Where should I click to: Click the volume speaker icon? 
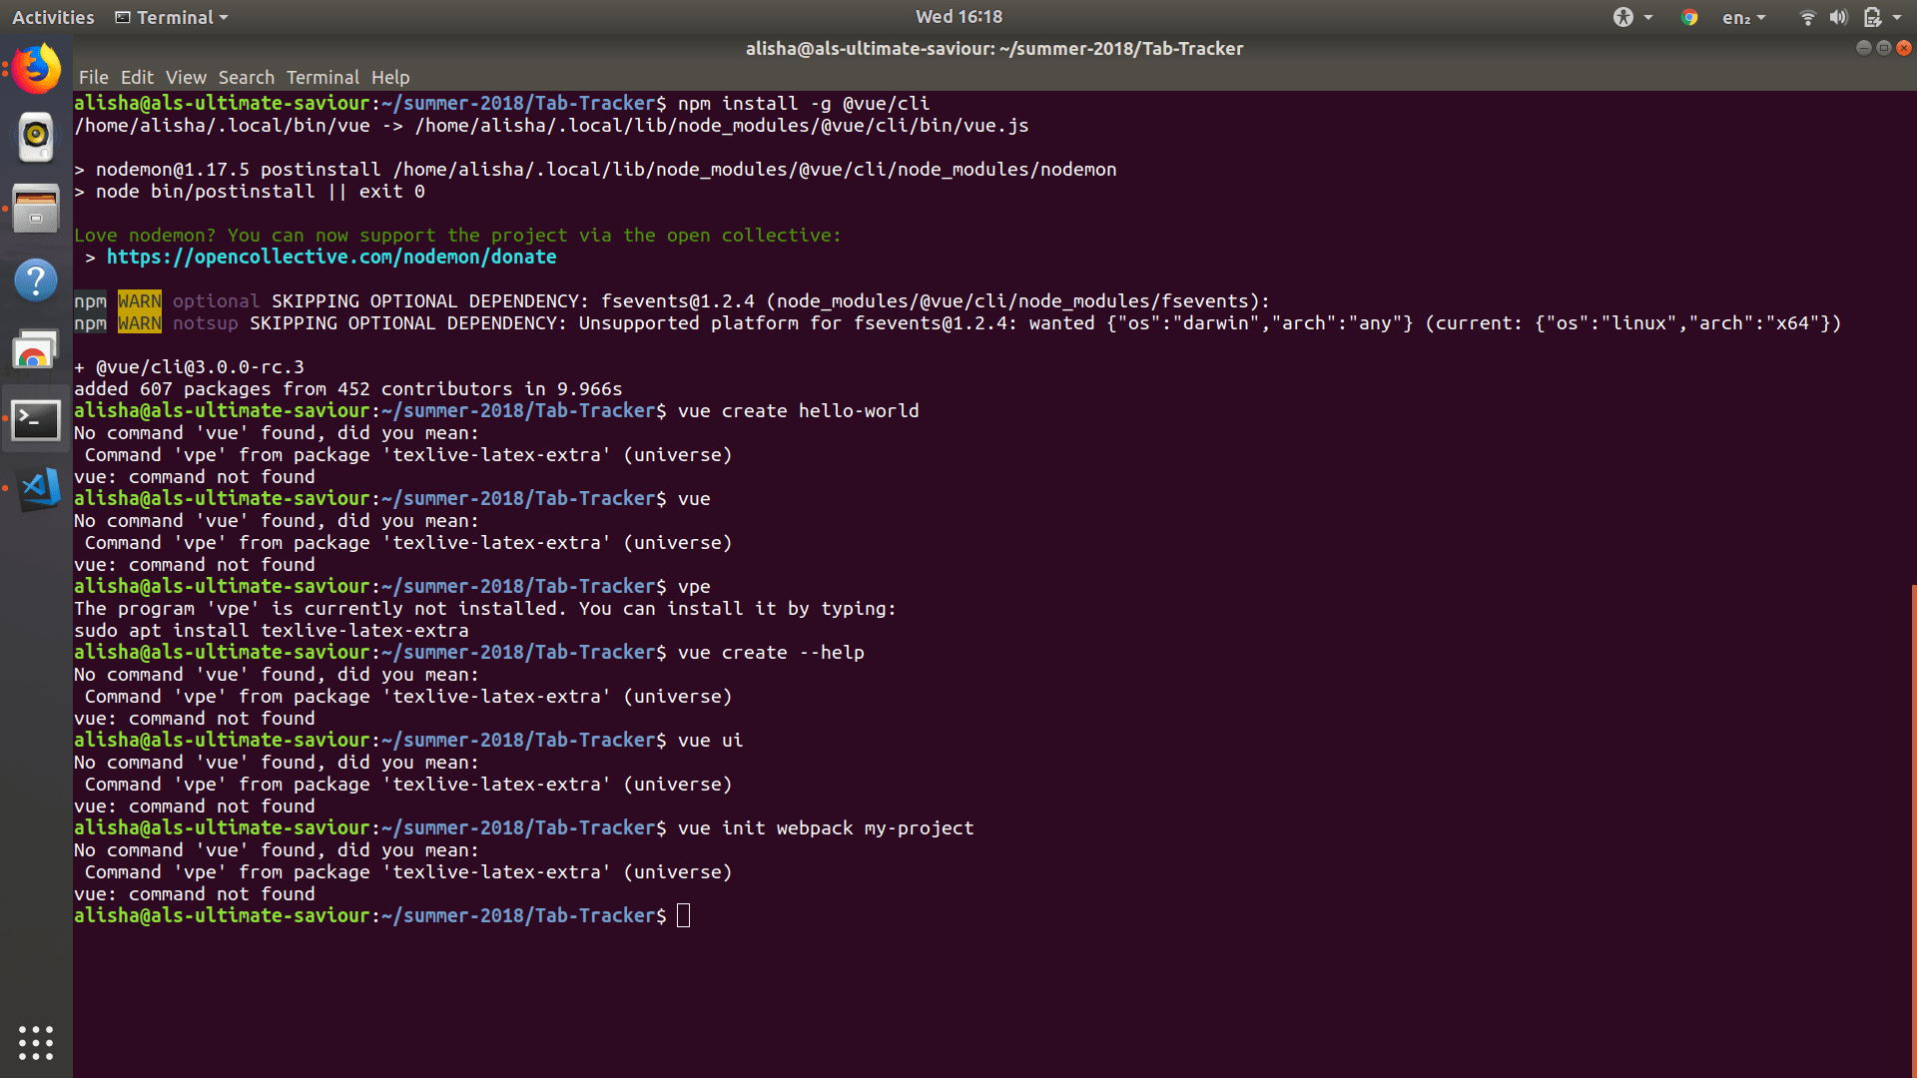[1838, 17]
